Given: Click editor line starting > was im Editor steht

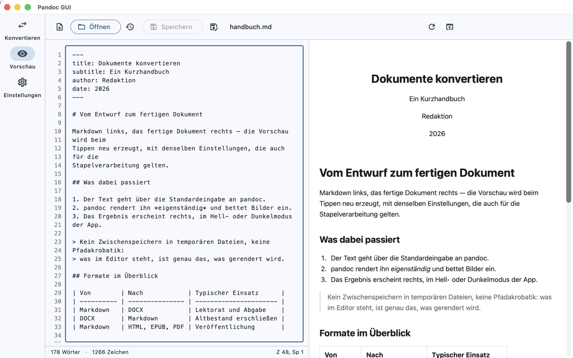Looking at the screenshot, I should [x=178, y=259].
